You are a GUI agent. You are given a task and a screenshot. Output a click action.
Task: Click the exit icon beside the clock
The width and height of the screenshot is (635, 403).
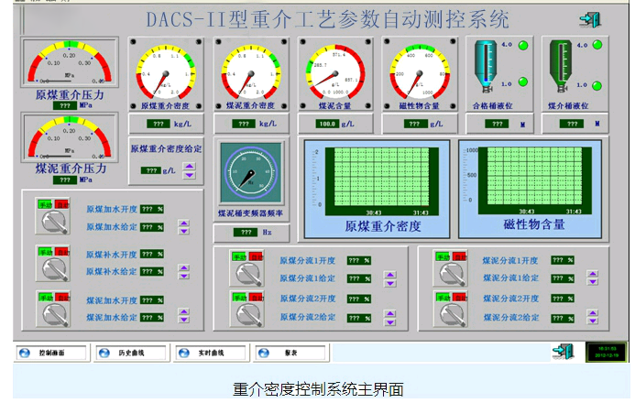point(563,351)
